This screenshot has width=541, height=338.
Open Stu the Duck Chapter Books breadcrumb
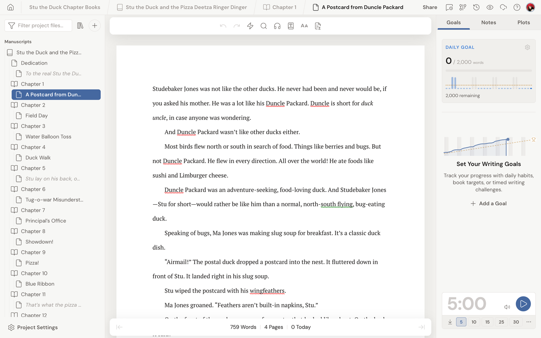point(65,7)
